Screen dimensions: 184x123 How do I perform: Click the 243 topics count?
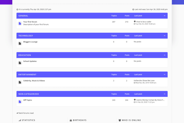click(x=113, y=100)
